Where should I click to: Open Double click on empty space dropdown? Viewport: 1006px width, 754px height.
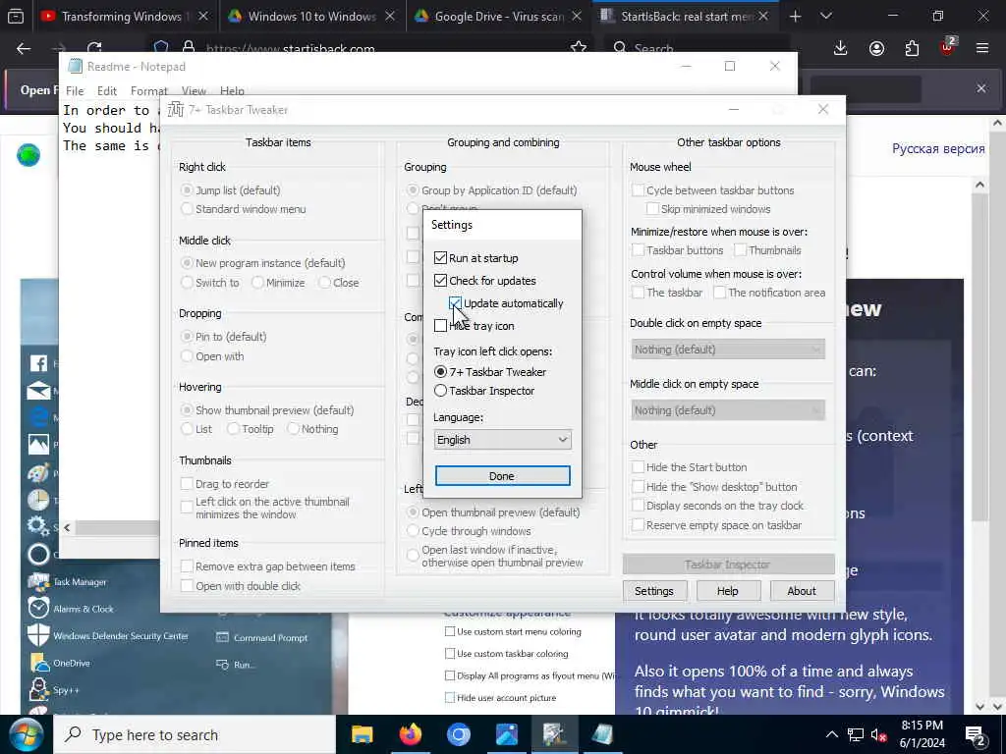[728, 350]
